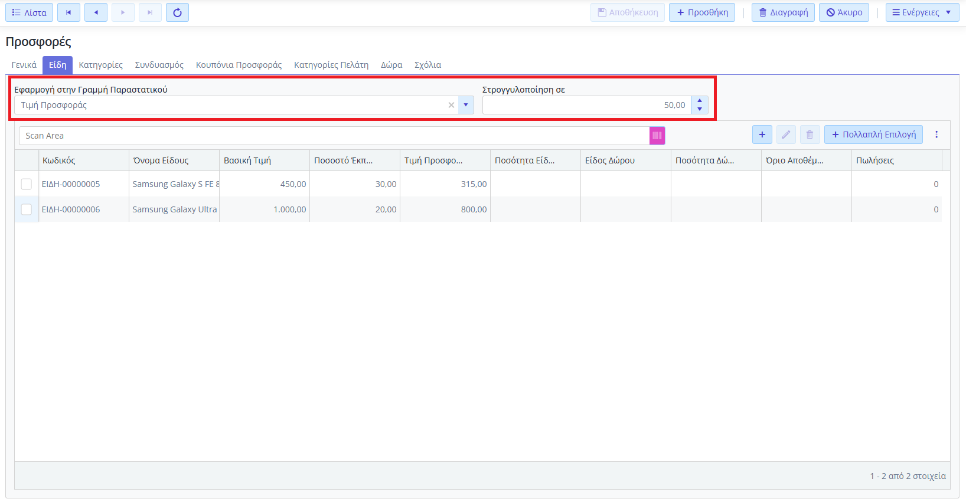Expand the Εφαρμογή στην Γραμμή Παραστατικού dropdown
The height and width of the screenshot is (502, 966).
[x=465, y=105]
